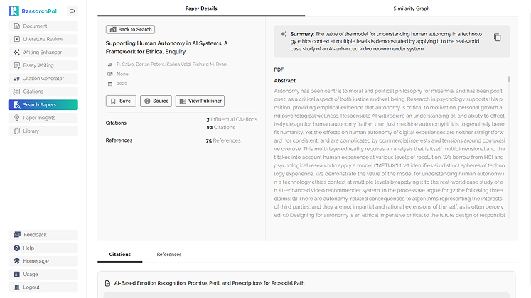This screenshot has width=531, height=298.
Task: Click the ResearchPal logo
Action: (x=33, y=11)
